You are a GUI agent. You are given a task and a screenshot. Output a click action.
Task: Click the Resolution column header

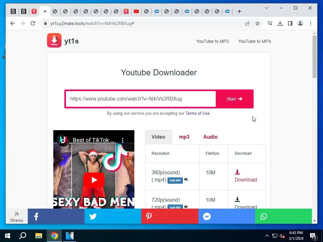coord(161,153)
